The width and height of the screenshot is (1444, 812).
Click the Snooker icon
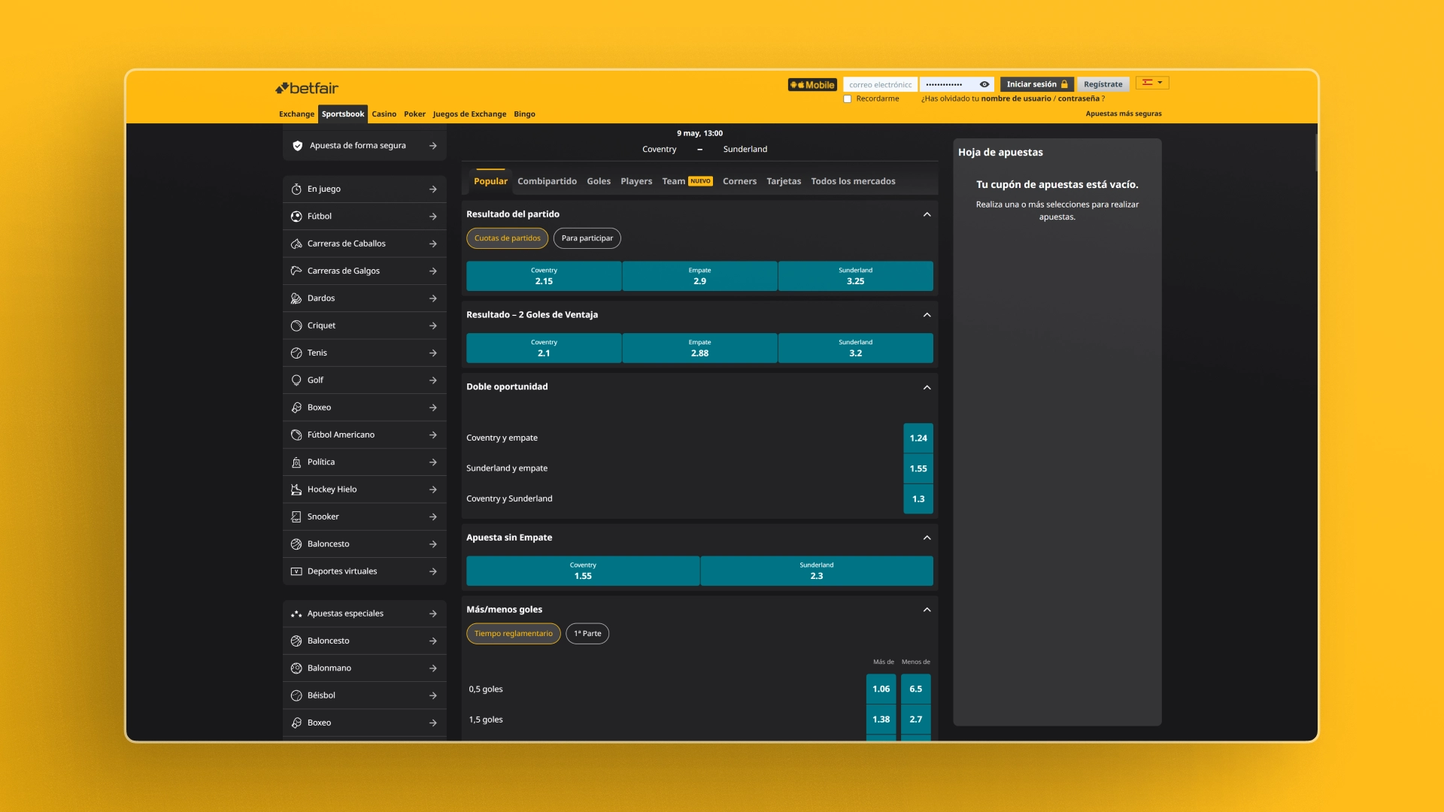pyautogui.click(x=296, y=517)
